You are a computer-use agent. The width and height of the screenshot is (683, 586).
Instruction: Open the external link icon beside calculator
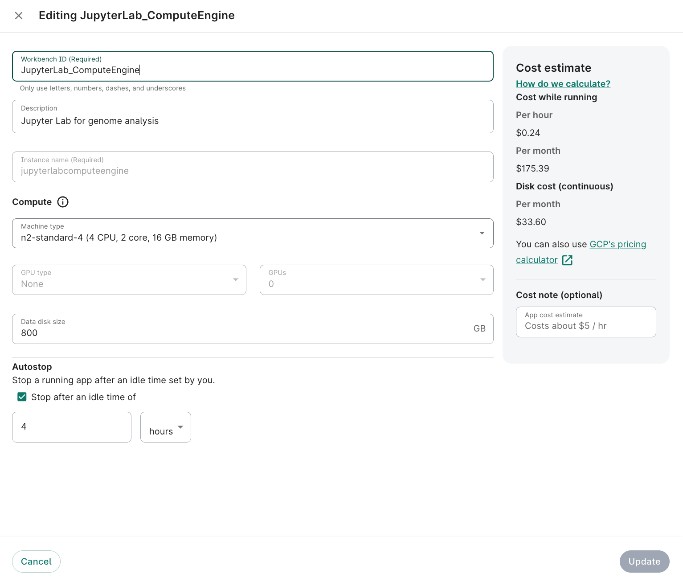coord(567,260)
